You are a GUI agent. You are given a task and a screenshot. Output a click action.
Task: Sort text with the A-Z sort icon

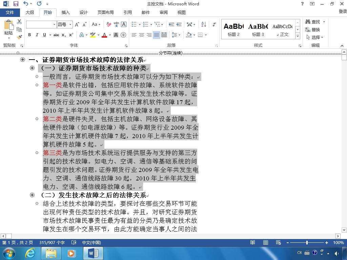click(204, 24)
